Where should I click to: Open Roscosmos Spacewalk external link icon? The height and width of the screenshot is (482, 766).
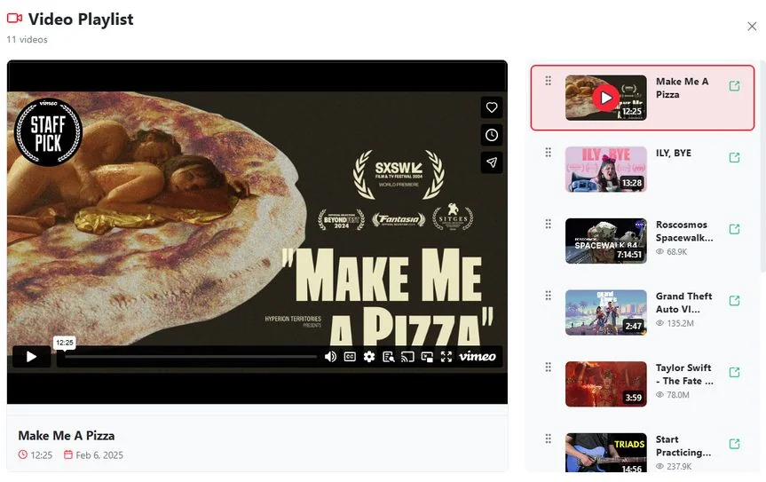click(x=734, y=229)
